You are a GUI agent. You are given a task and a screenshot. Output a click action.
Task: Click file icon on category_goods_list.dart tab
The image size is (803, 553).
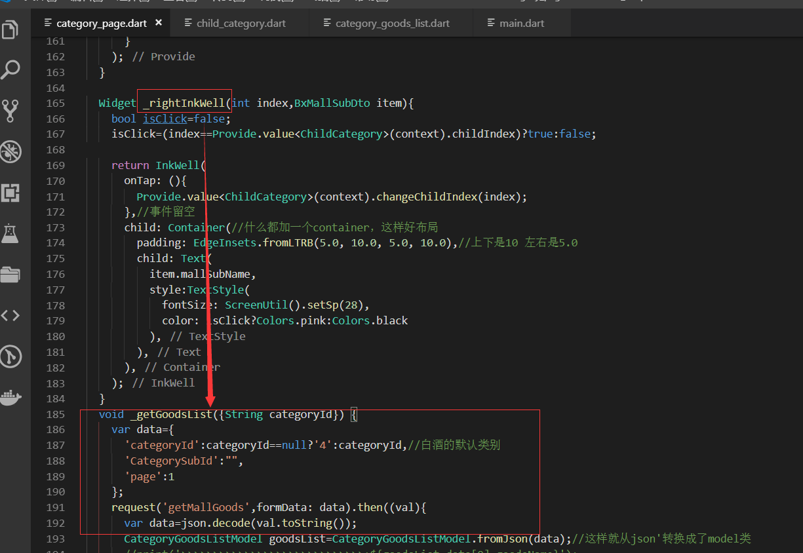(x=327, y=23)
